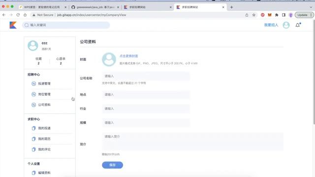Open the extensions puzzle menu

tap(277, 15)
